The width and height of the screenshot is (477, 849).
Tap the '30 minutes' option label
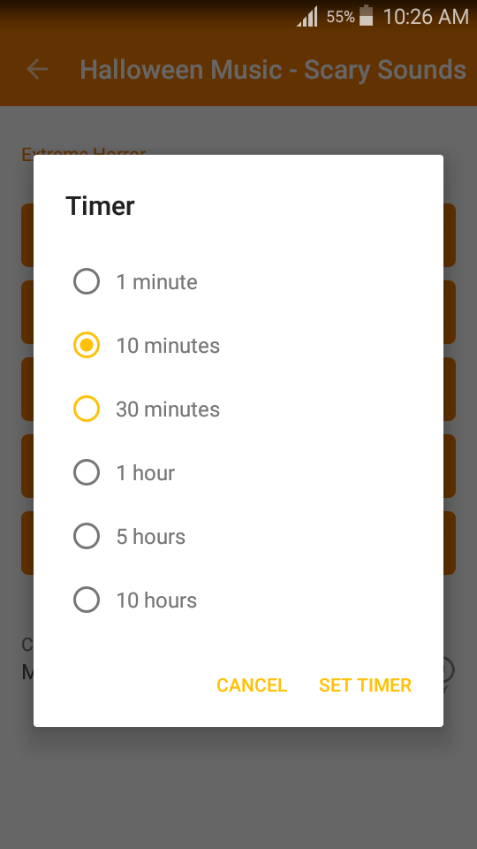[168, 409]
